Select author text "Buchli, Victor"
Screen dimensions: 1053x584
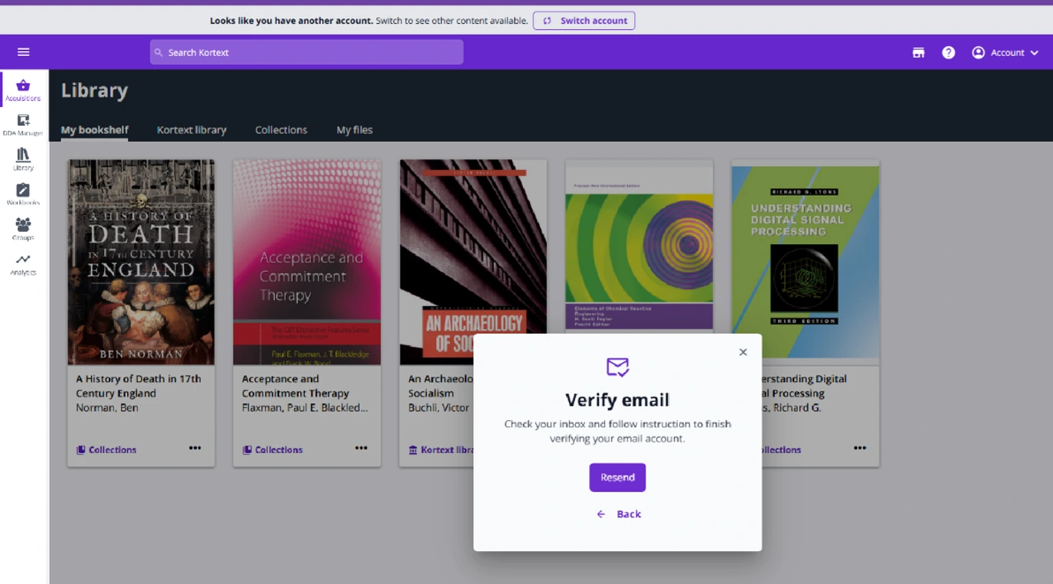[x=439, y=408]
